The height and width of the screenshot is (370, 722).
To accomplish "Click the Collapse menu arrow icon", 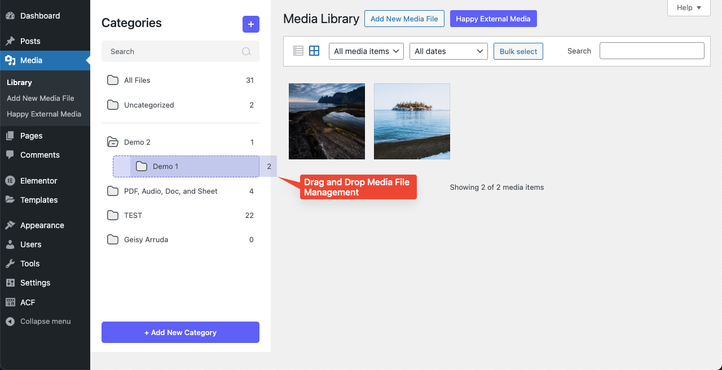I will click(10, 322).
